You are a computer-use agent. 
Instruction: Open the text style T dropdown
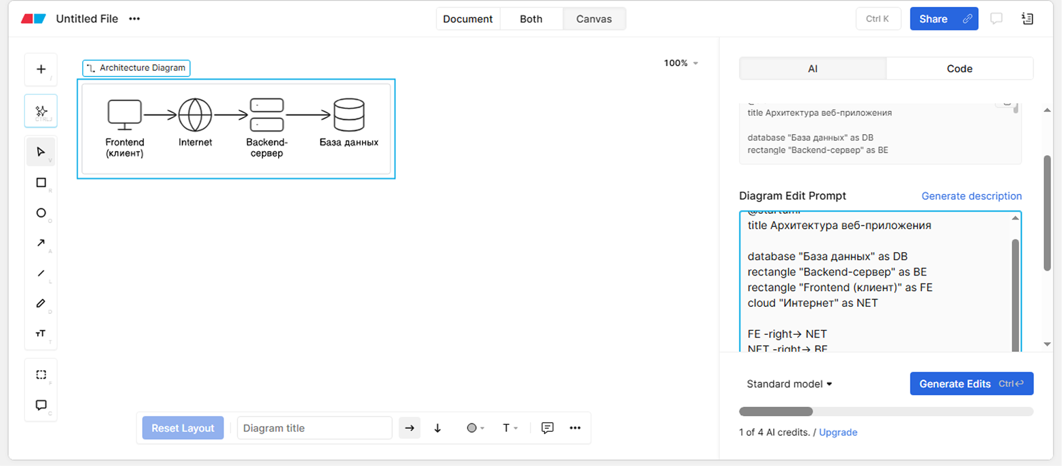[x=510, y=428]
